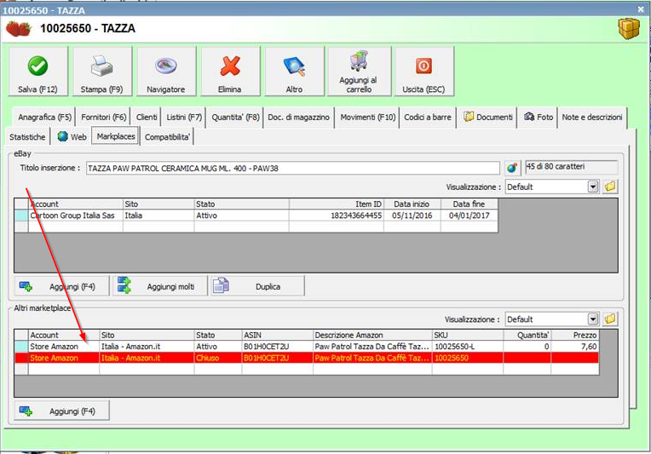
Task: Click the Data fine 04/01/2017 cell
Action: [470, 216]
